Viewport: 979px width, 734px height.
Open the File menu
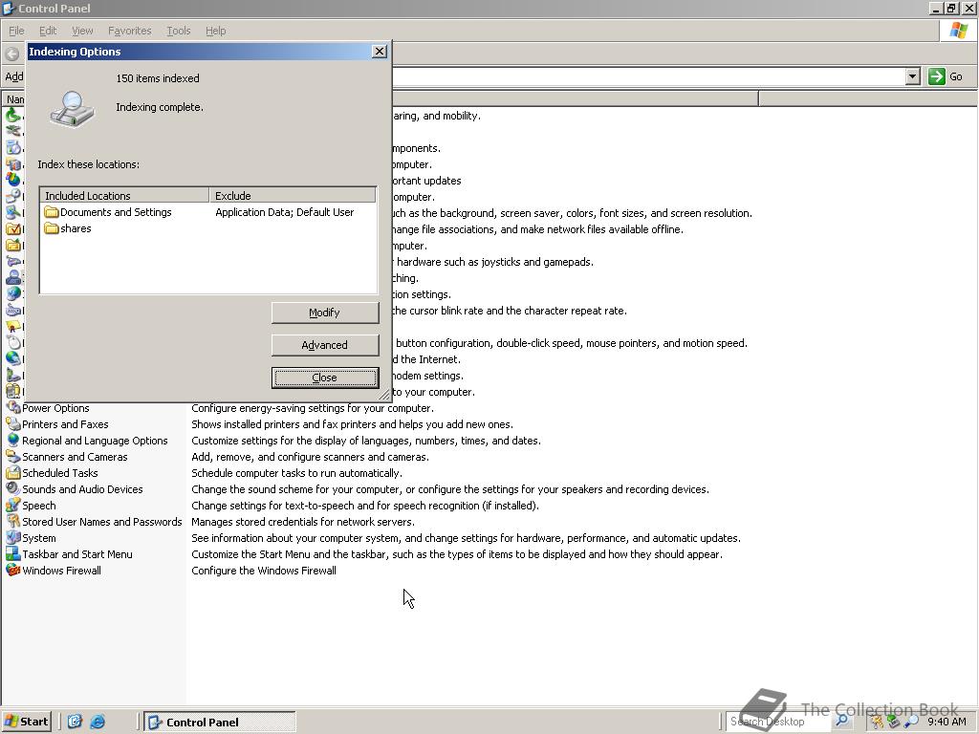click(16, 31)
